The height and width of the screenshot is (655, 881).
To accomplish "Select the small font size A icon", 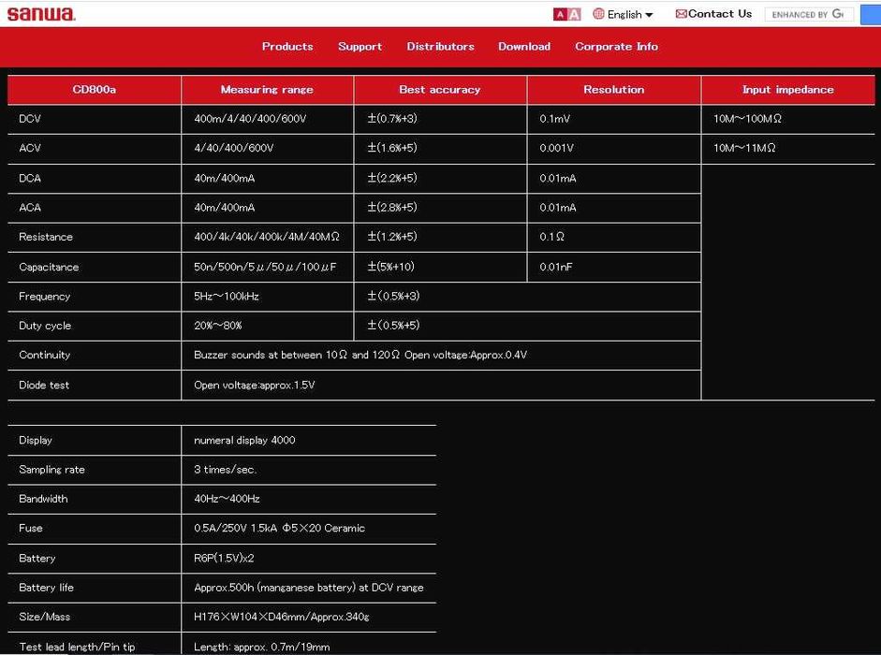I will point(560,15).
